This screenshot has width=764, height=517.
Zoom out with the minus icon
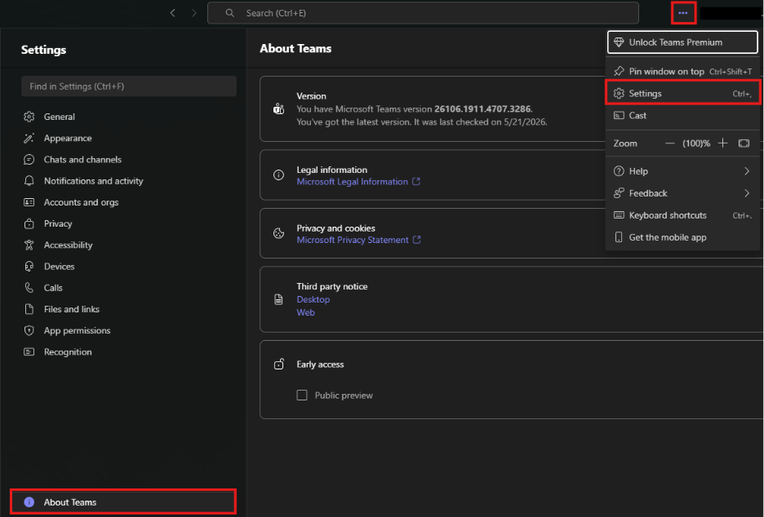670,144
